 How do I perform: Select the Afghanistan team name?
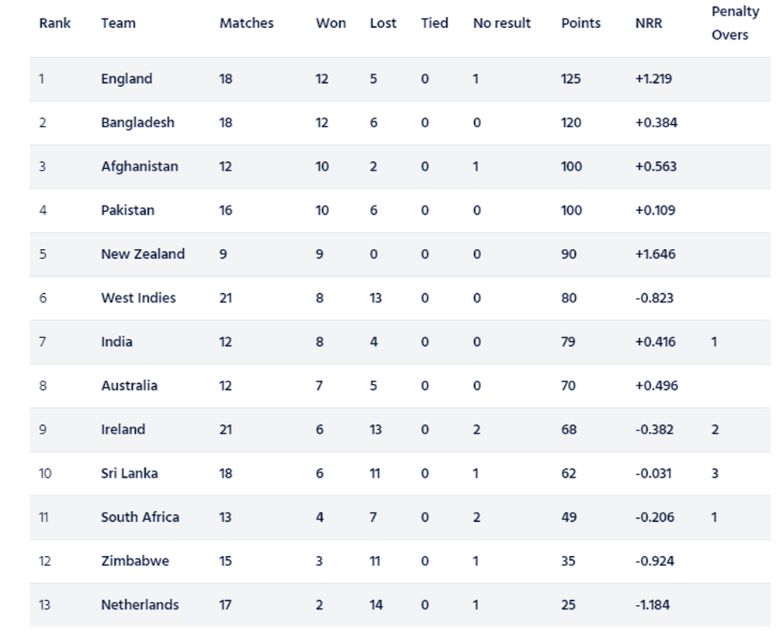(x=140, y=167)
